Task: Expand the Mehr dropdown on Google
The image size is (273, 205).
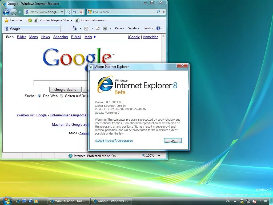Action: tap(90, 37)
